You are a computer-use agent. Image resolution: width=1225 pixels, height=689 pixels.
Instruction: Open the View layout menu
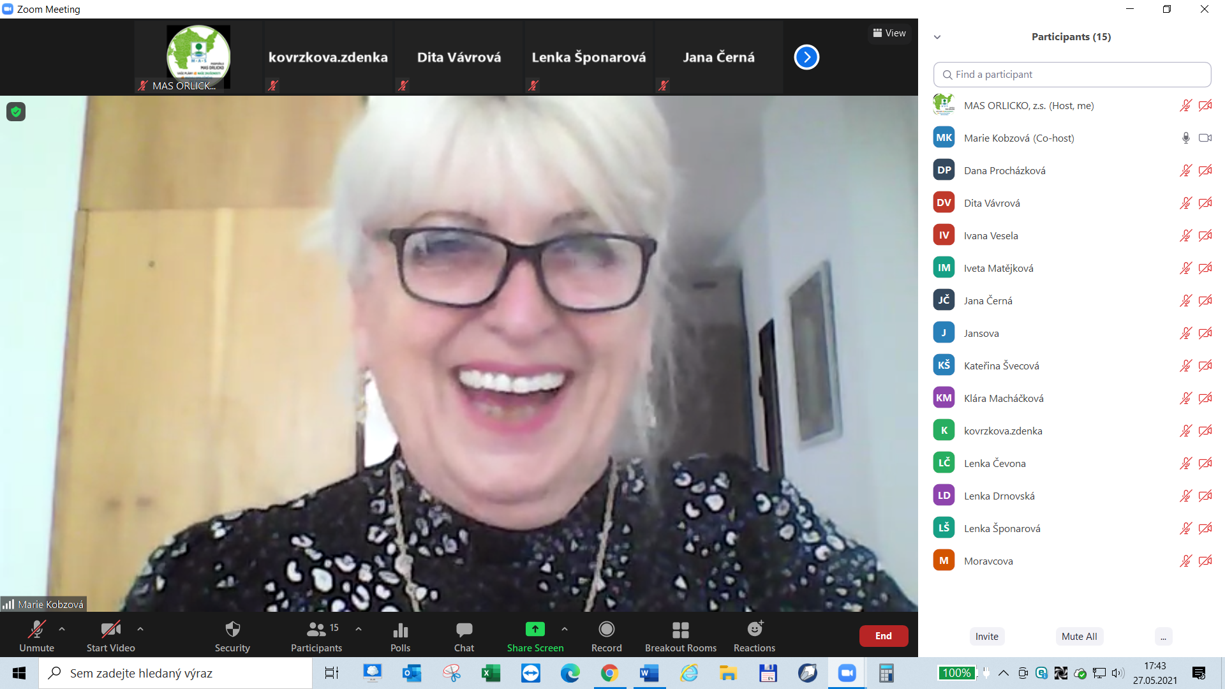[x=889, y=33]
